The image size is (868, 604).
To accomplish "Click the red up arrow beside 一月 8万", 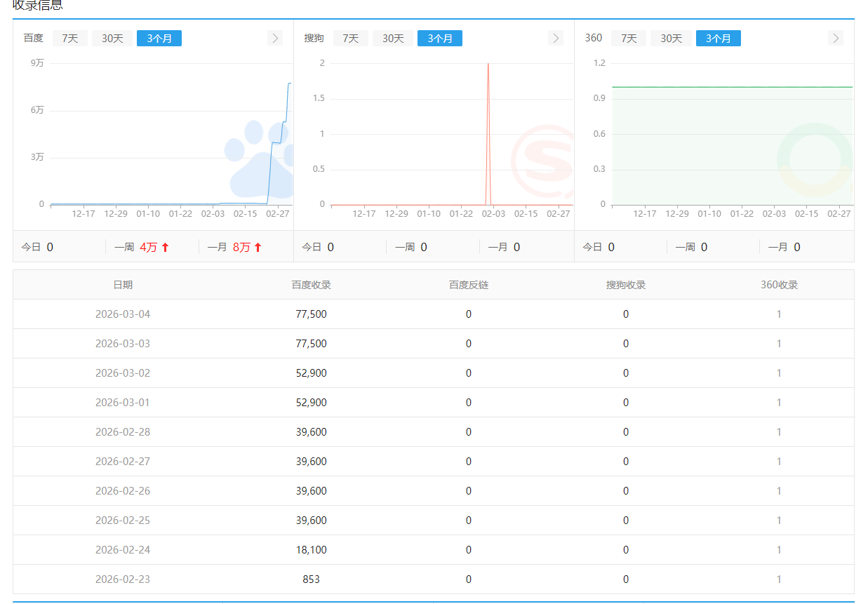I will 258,247.
